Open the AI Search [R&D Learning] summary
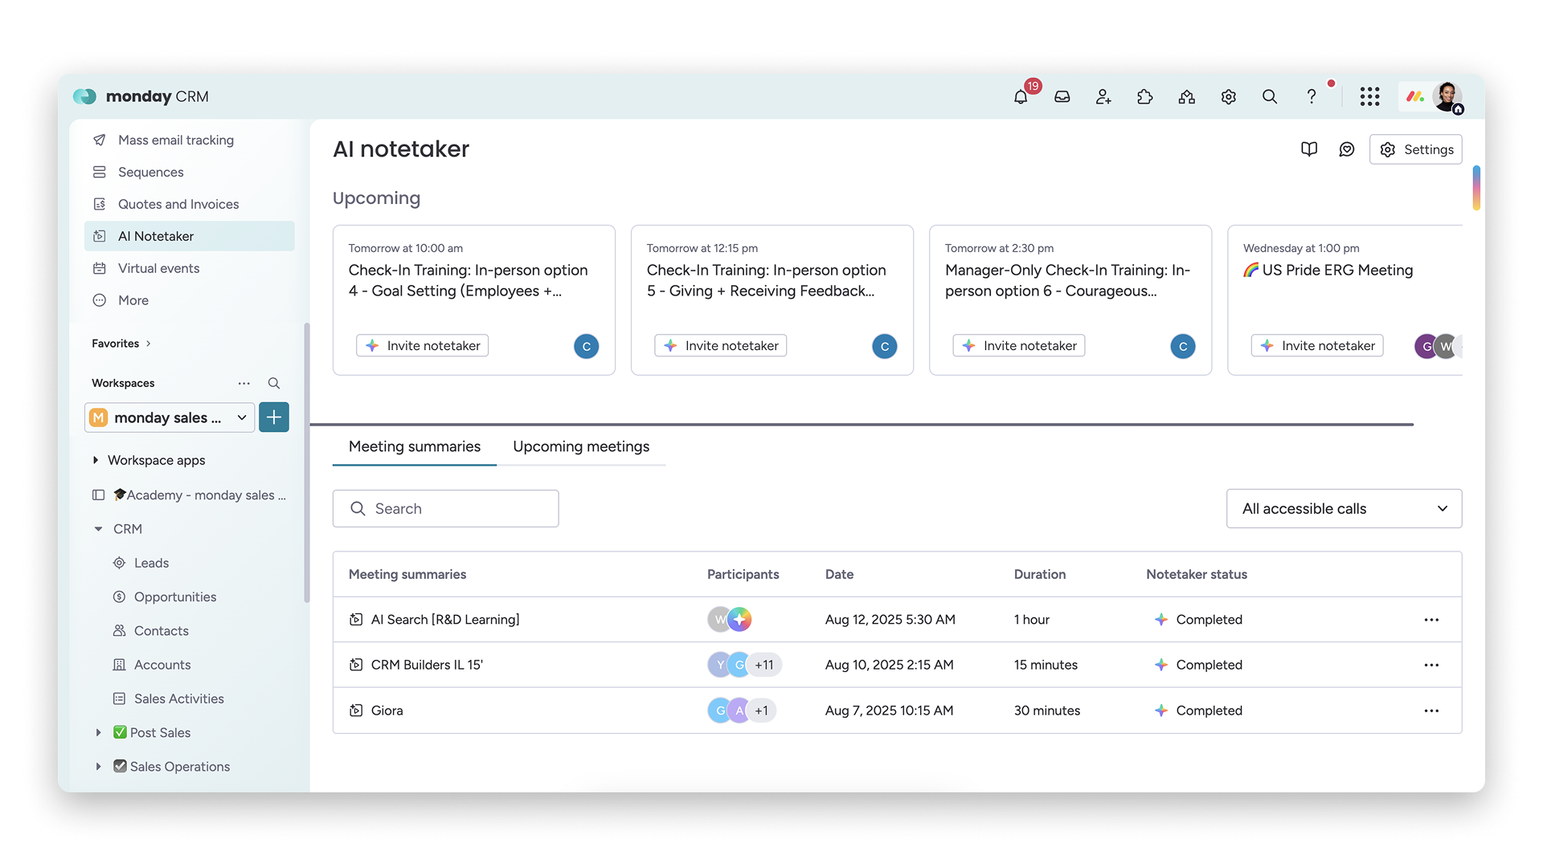1543x867 pixels. tap(445, 620)
